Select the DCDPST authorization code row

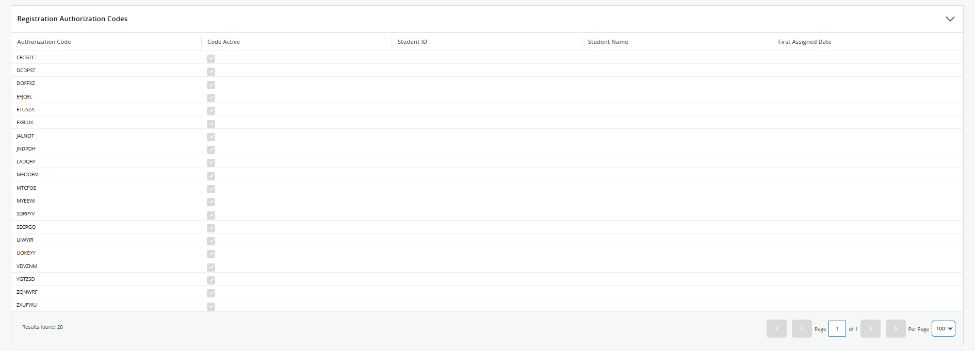(26, 71)
